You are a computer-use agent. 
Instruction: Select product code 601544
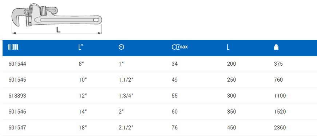pyautogui.click(x=17, y=64)
